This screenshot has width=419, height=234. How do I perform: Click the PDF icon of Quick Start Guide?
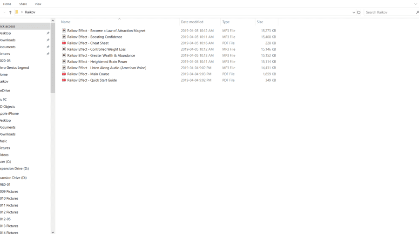point(64,80)
